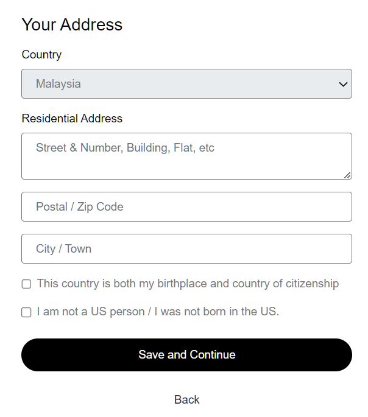Click the chevron arrow on Country select

coord(343,85)
